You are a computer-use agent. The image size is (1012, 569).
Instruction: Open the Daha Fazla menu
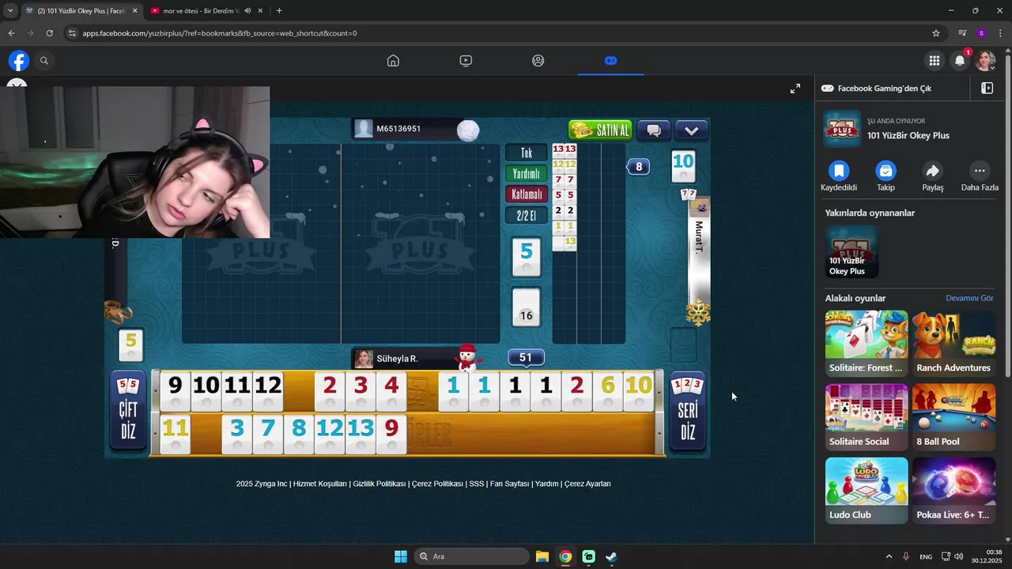(980, 171)
